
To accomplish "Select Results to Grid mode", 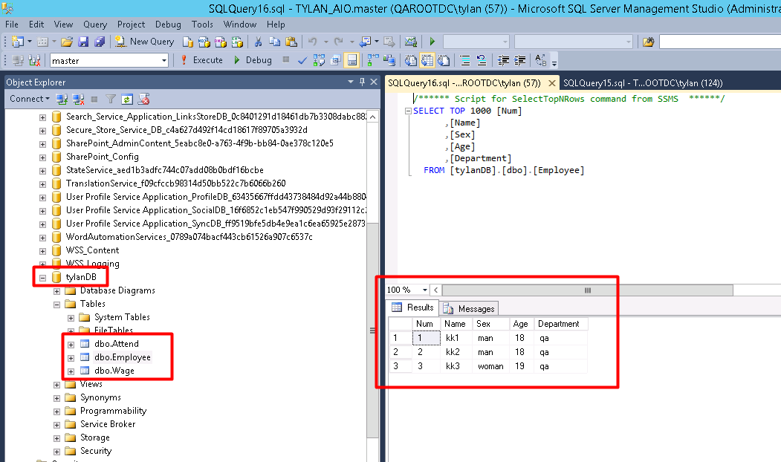I will coord(427,61).
